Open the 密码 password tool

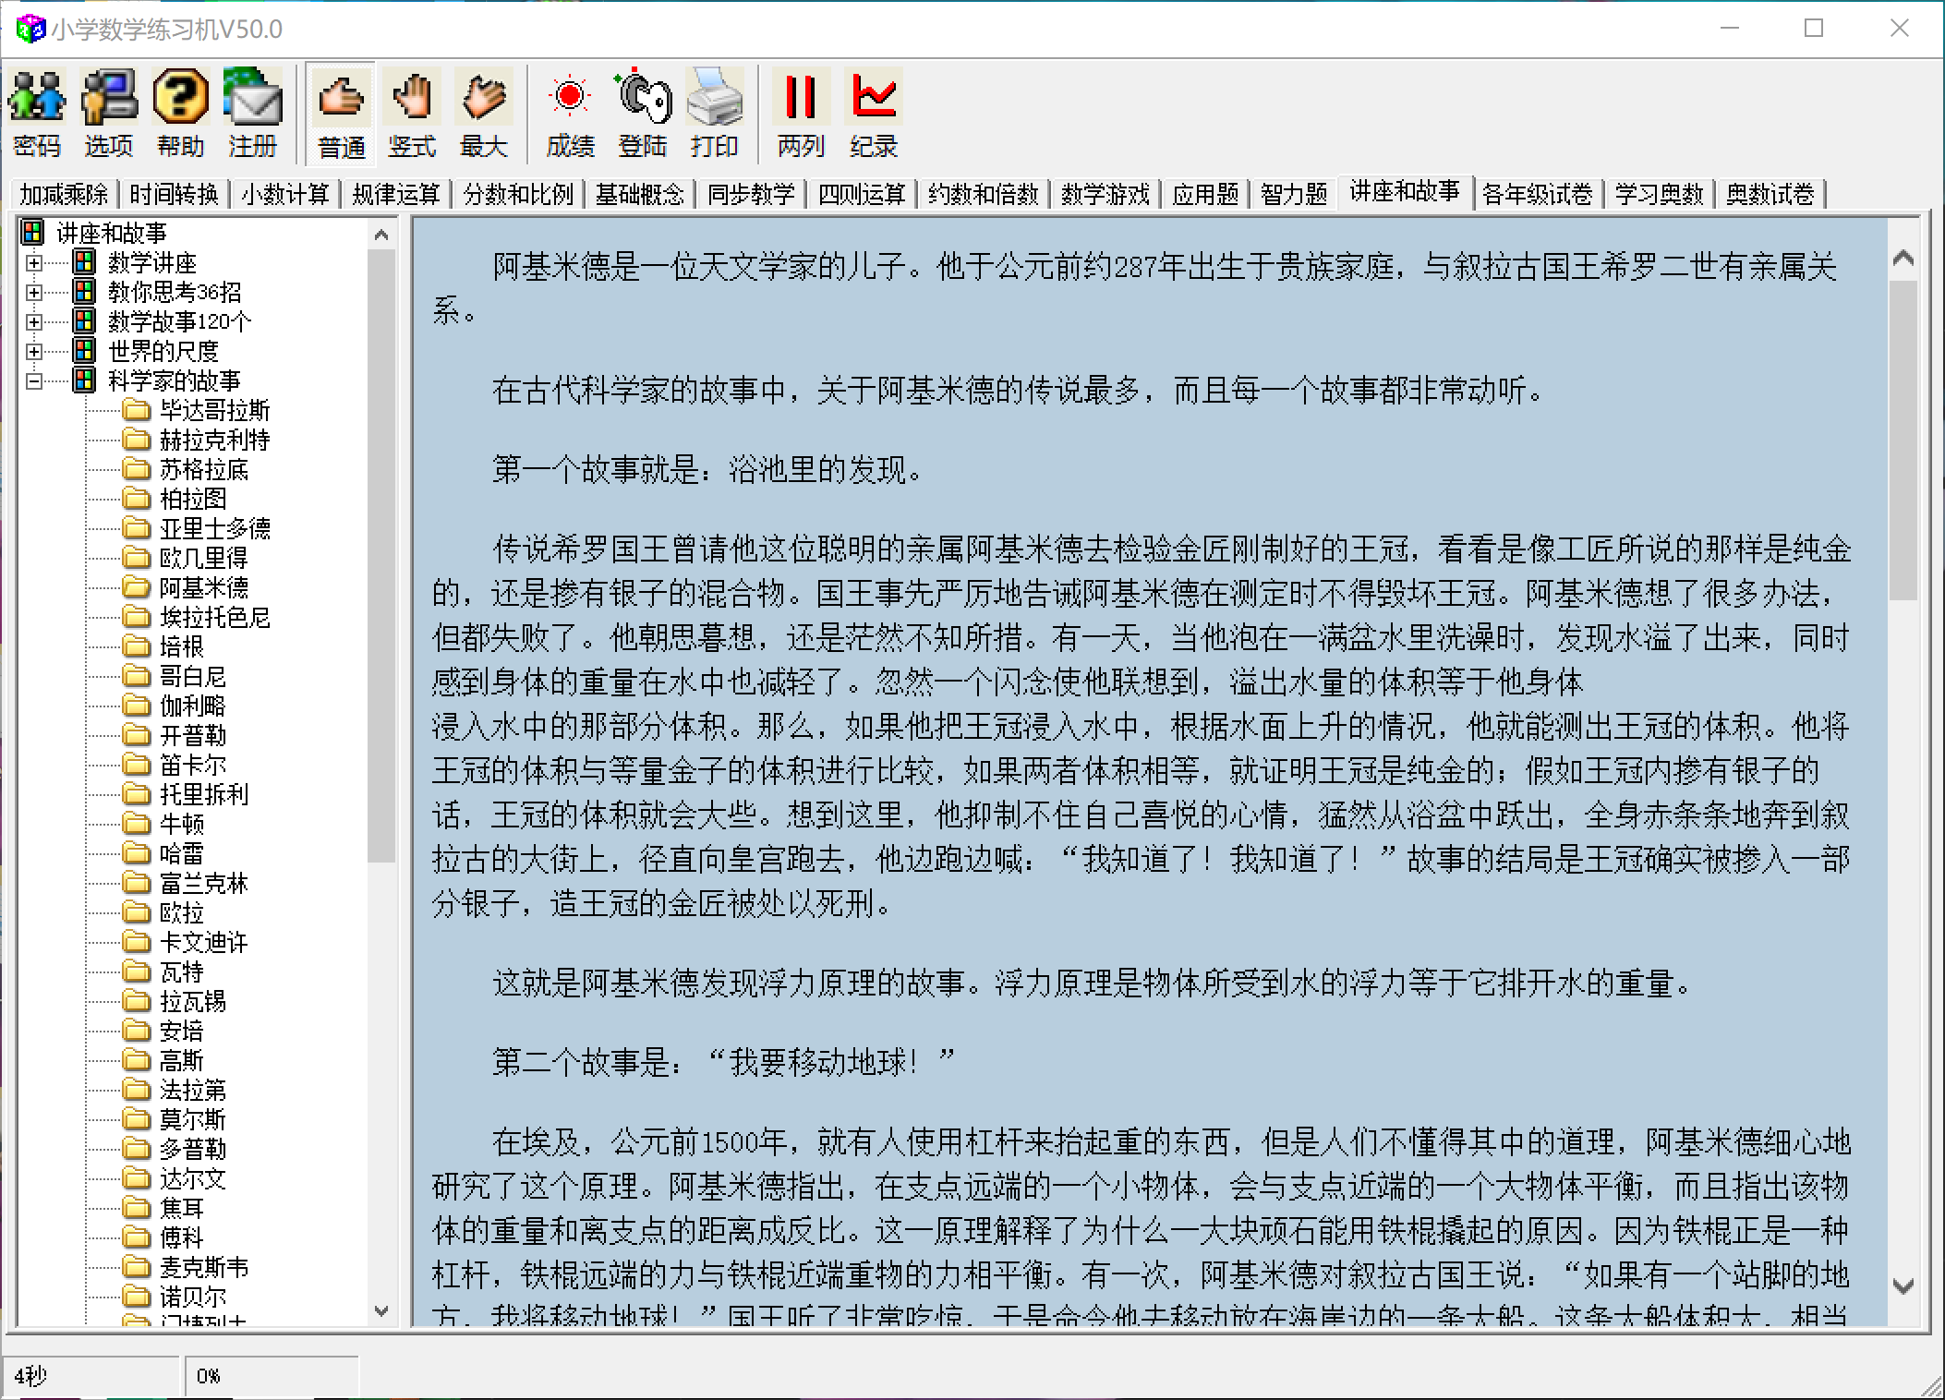click(37, 114)
